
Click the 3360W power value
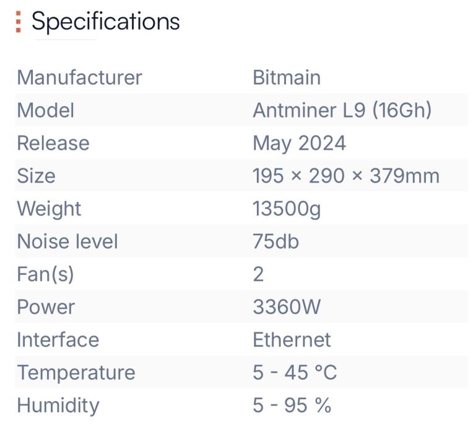click(x=287, y=307)
